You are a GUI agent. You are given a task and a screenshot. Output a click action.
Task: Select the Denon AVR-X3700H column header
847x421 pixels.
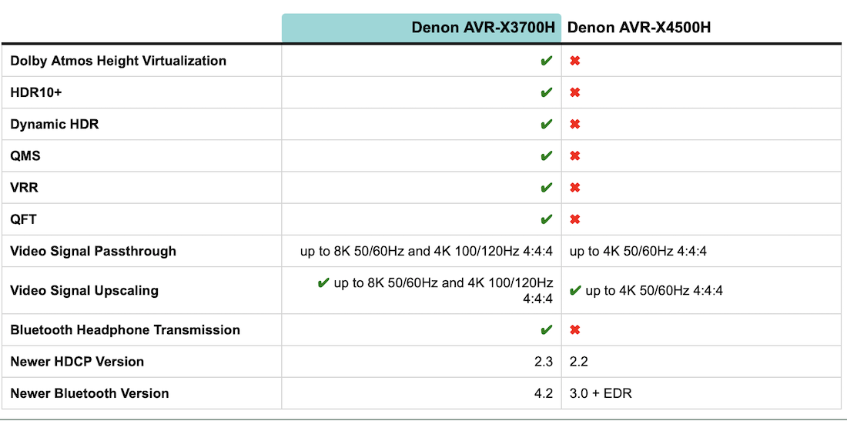point(481,28)
